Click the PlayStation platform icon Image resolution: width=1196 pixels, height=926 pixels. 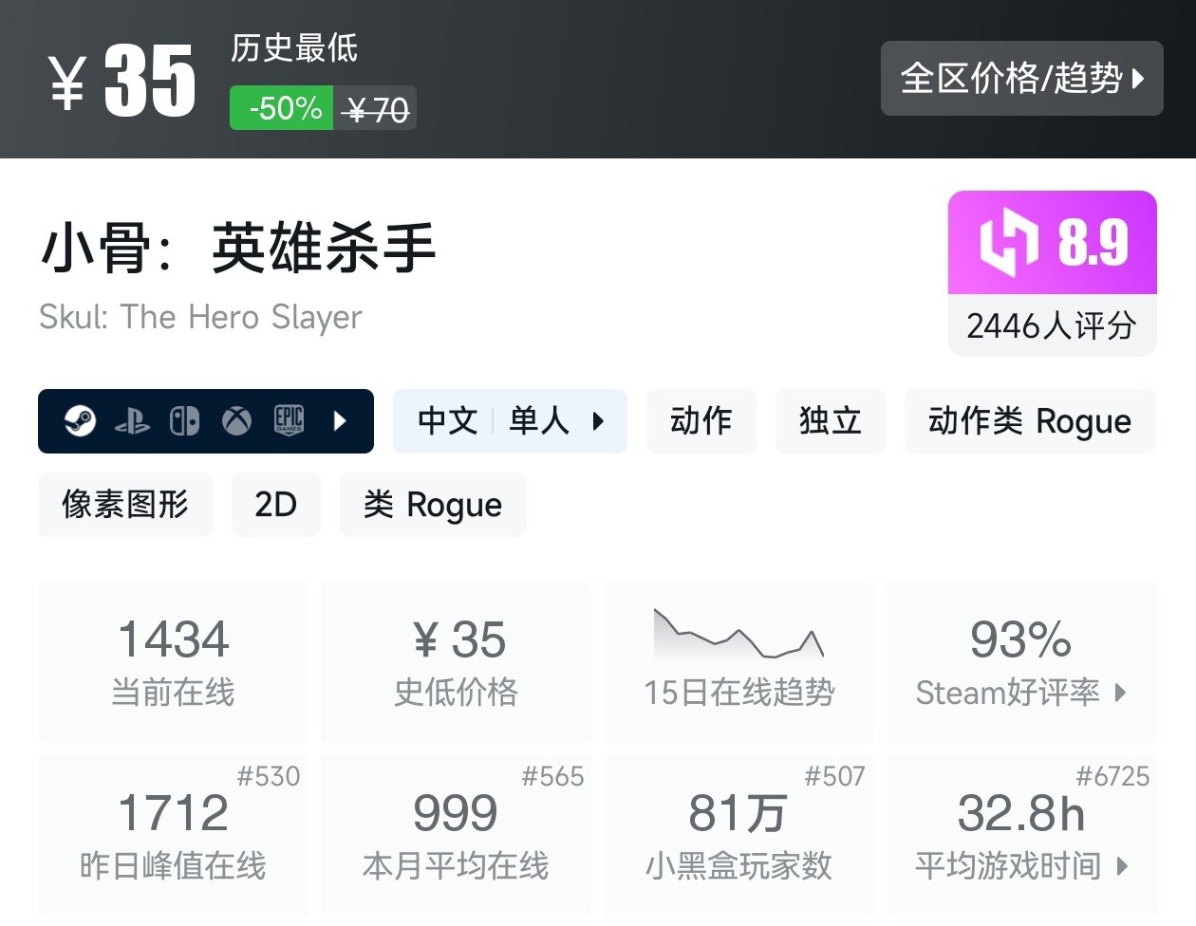132,421
